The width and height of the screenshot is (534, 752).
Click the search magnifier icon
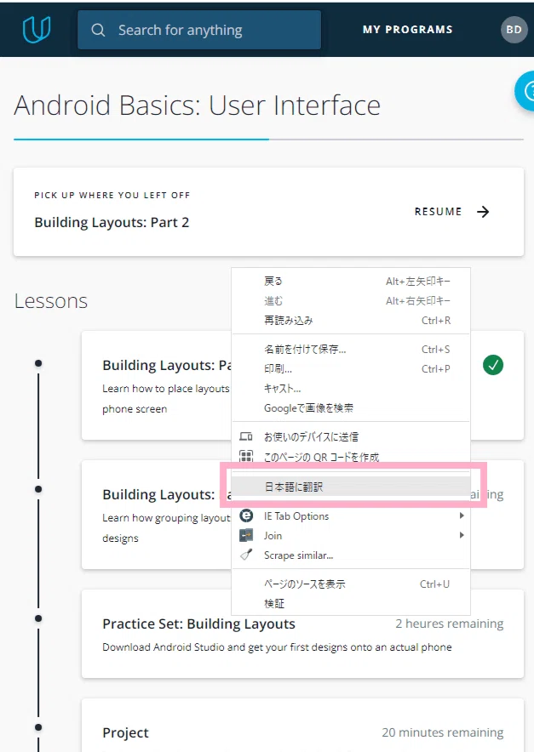(98, 30)
